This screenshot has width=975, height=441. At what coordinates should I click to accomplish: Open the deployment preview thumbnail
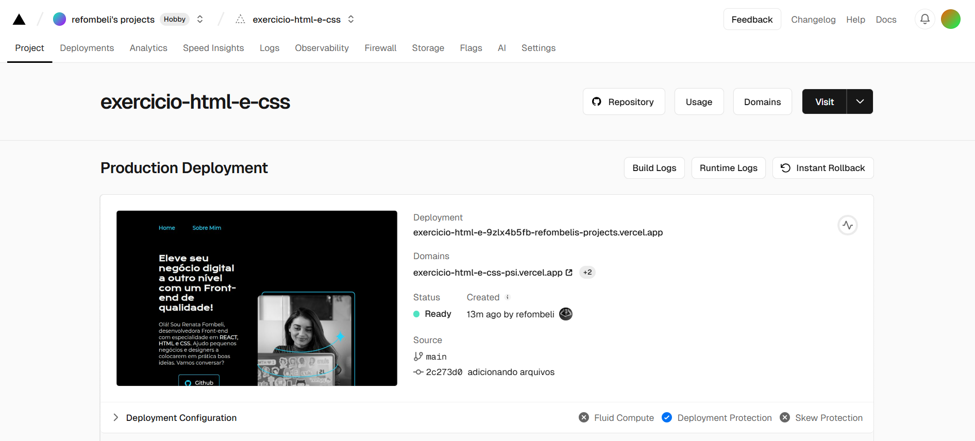257,298
